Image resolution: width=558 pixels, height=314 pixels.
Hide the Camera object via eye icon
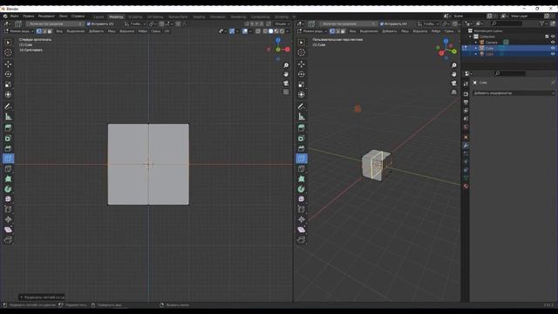coord(553,43)
